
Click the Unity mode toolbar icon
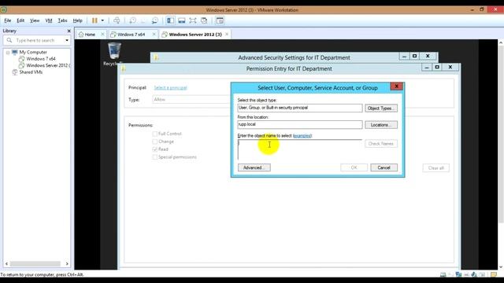pos(204,20)
